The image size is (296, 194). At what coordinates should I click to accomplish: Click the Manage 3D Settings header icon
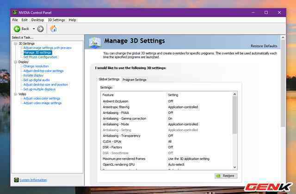point(94,42)
